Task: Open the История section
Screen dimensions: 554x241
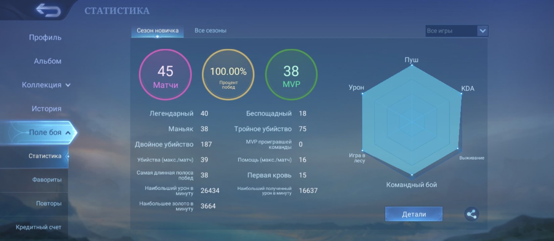Action: (47, 109)
